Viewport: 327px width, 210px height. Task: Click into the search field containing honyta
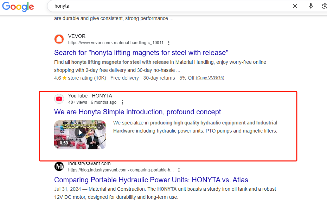171,6
